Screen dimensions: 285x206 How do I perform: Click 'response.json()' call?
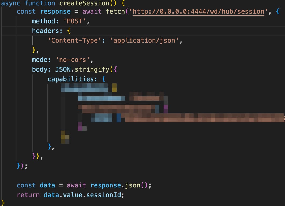(x=119, y=185)
